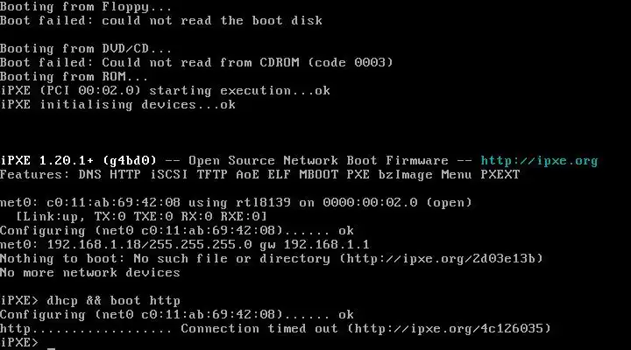Click the 'iPXE initialising devices...ok' line
The height and width of the screenshot is (350, 631).
click(x=117, y=105)
